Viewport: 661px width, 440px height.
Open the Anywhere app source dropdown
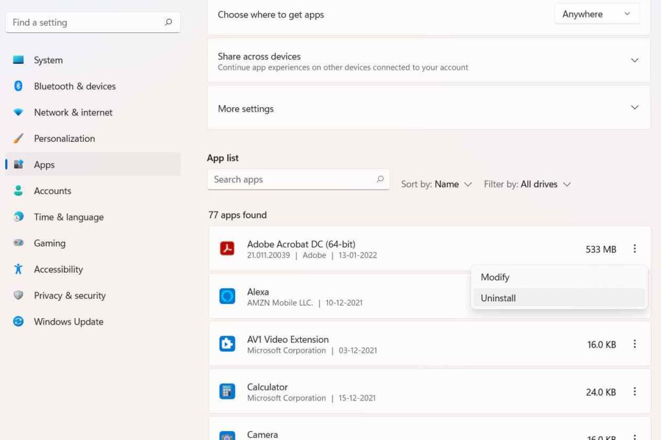pos(597,14)
